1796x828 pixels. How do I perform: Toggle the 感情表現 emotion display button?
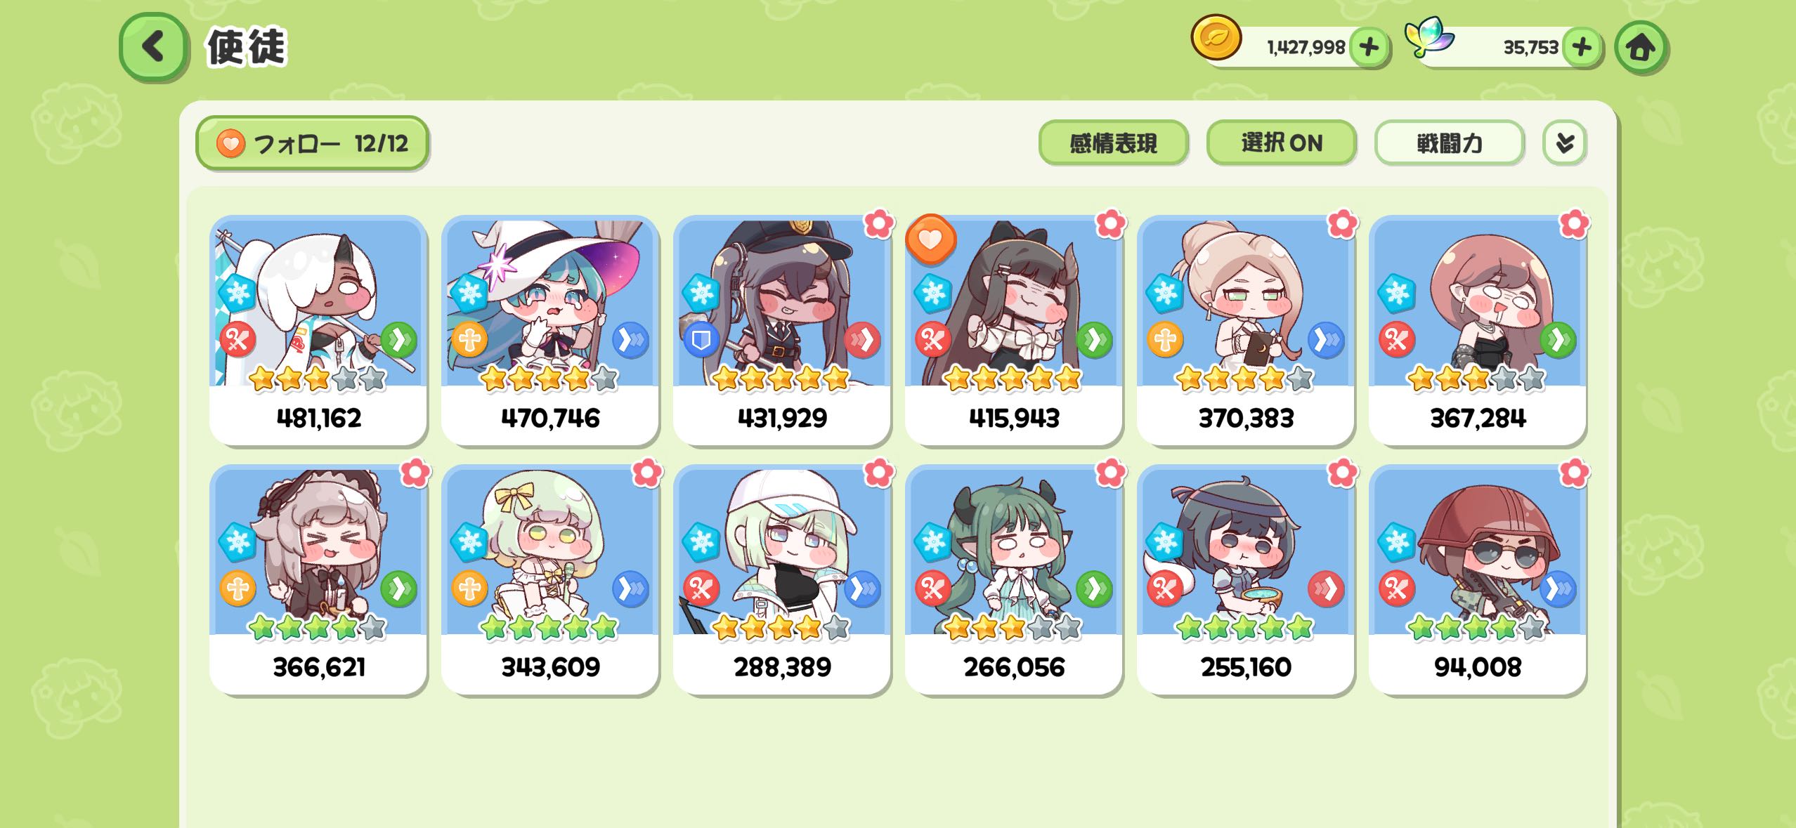coord(1113,143)
